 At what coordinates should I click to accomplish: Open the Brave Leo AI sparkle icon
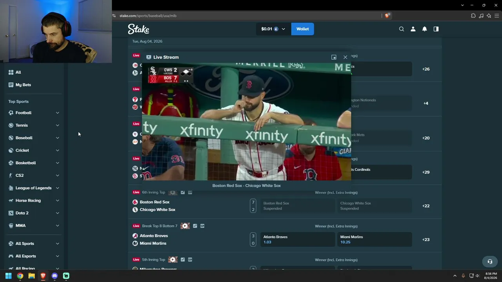pyautogui.click(x=489, y=16)
